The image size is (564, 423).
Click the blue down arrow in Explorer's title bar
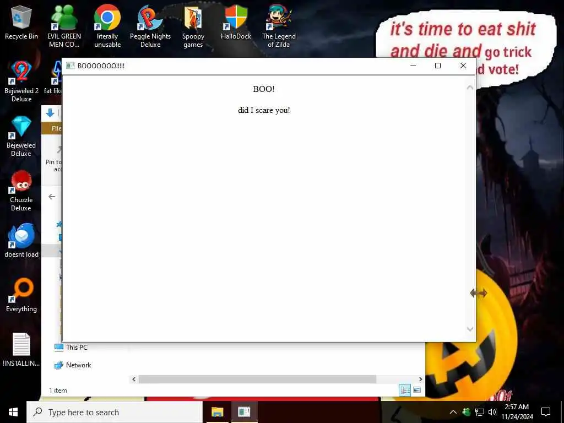pyautogui.click(x=50, y=113)
